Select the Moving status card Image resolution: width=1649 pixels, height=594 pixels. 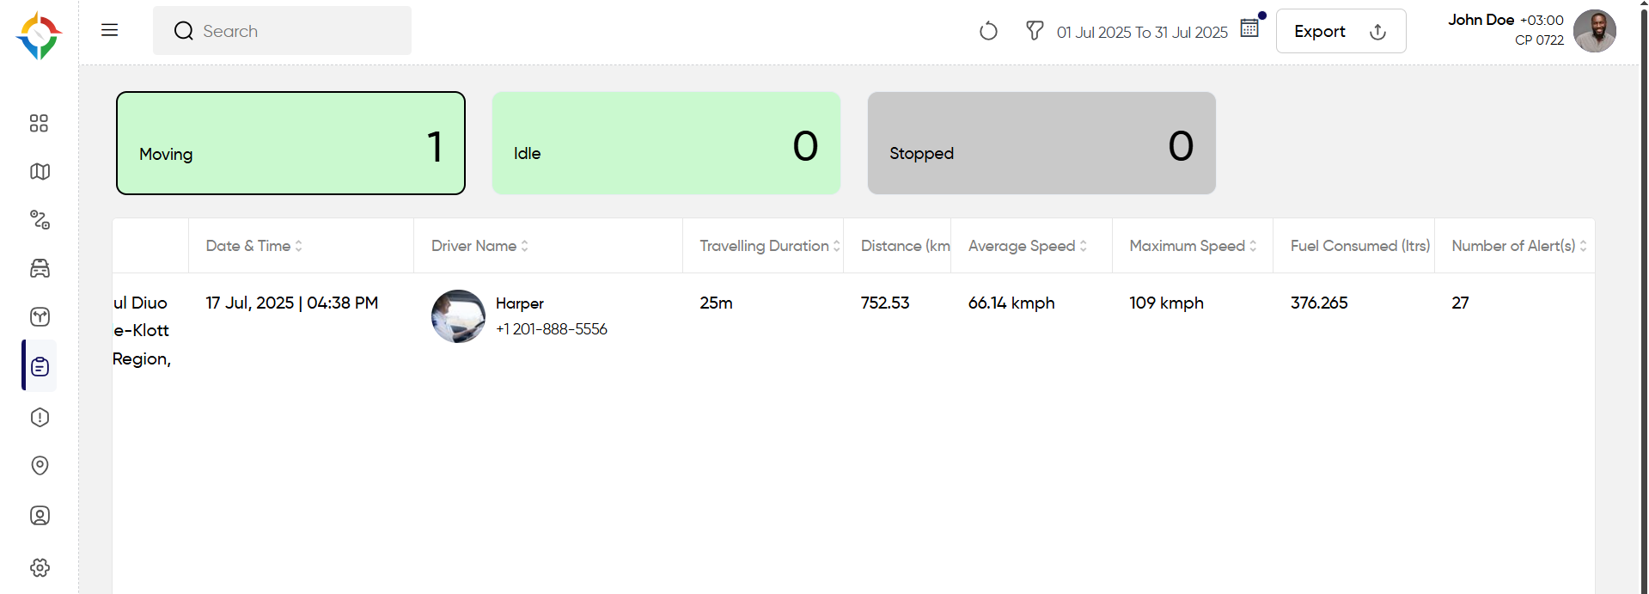pyautogui.click(x=290, y=143)
